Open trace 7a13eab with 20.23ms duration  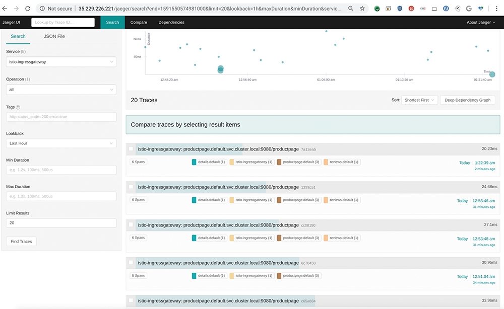(x=313, y=149)
